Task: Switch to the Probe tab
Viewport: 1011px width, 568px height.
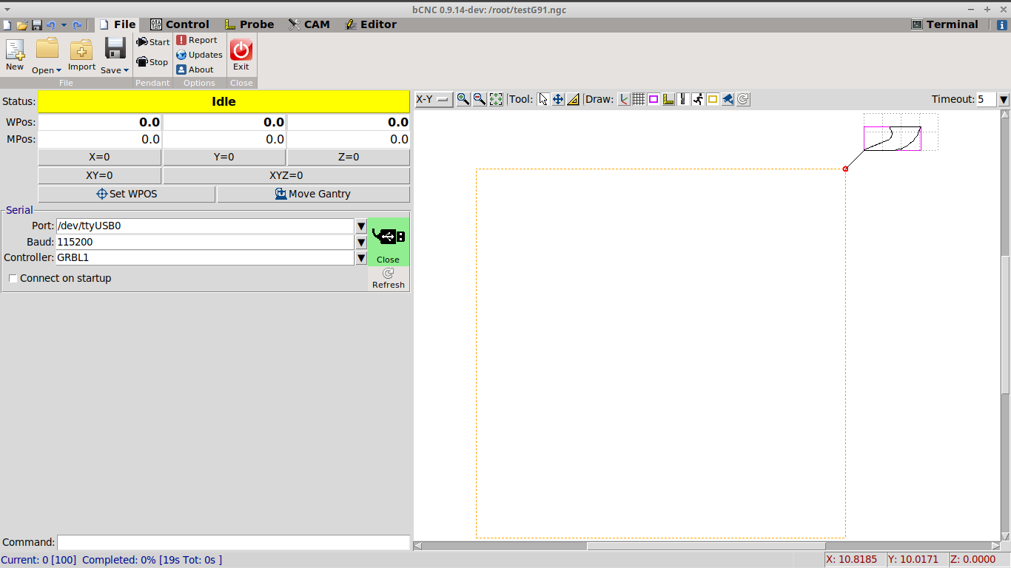Action: pos(249,24)
